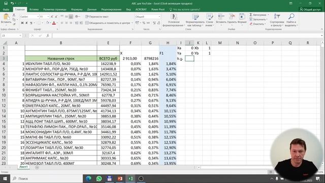This screenshot has width=325, height=183.
Task: Copy the selection to the clipboard
Action: [14, 19]
